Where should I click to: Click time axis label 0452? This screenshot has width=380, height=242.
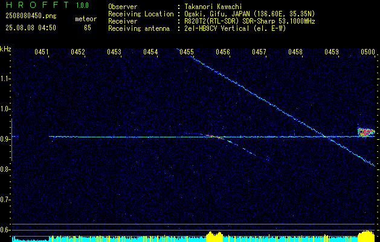click(78, 51)
